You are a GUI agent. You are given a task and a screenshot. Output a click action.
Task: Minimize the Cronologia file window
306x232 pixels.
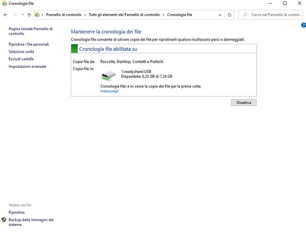pos(270,3)
